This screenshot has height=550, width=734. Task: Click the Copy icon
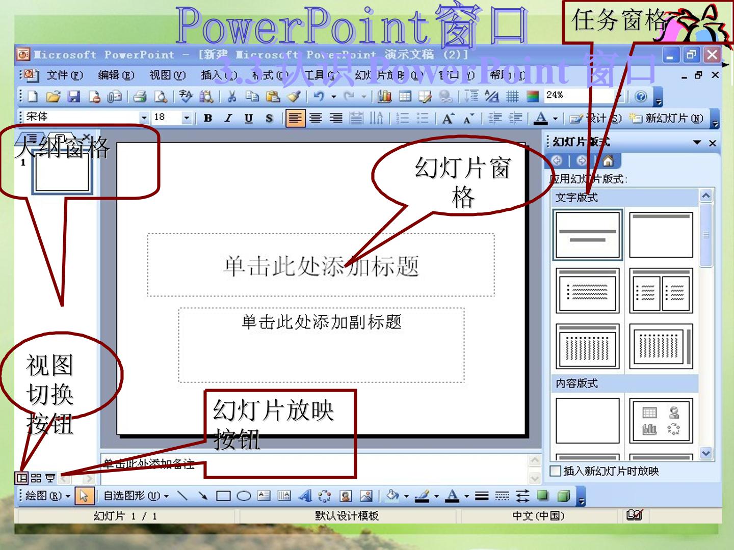(x=252, y=96)
